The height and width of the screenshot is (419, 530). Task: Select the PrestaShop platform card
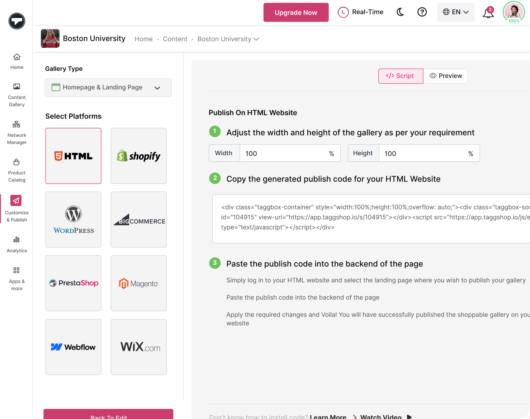74,283
